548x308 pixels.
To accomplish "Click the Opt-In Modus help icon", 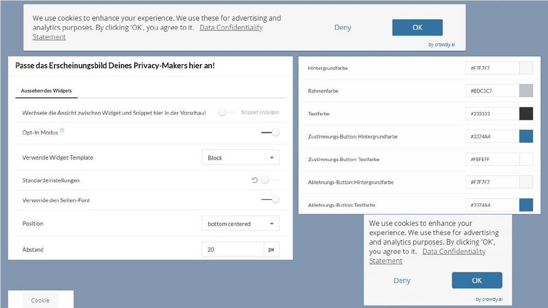I will tap(62, 131).
